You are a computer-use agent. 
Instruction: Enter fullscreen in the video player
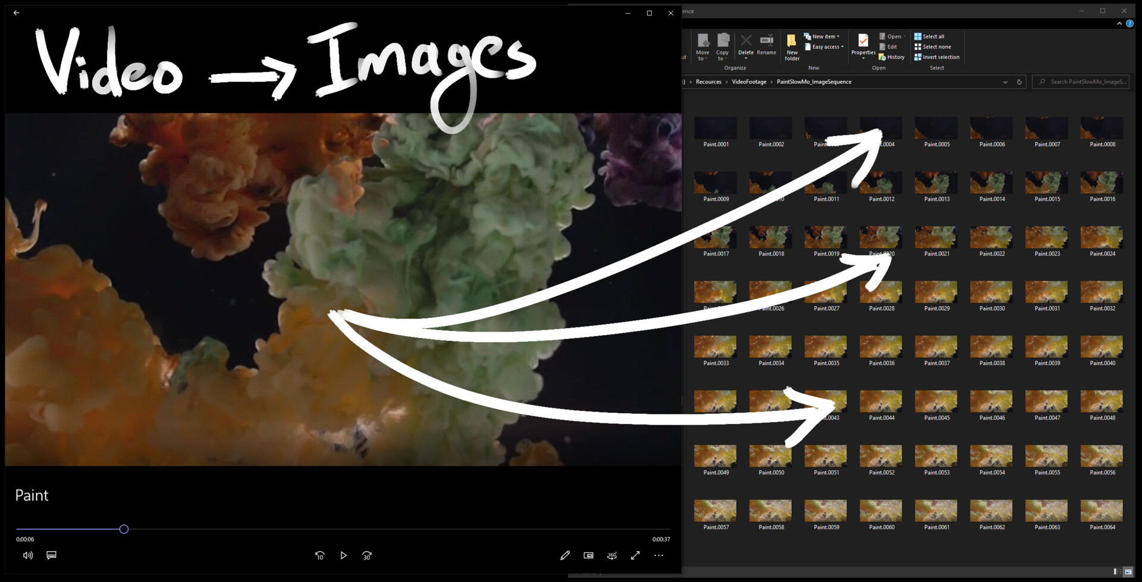[x=635, y=555]
